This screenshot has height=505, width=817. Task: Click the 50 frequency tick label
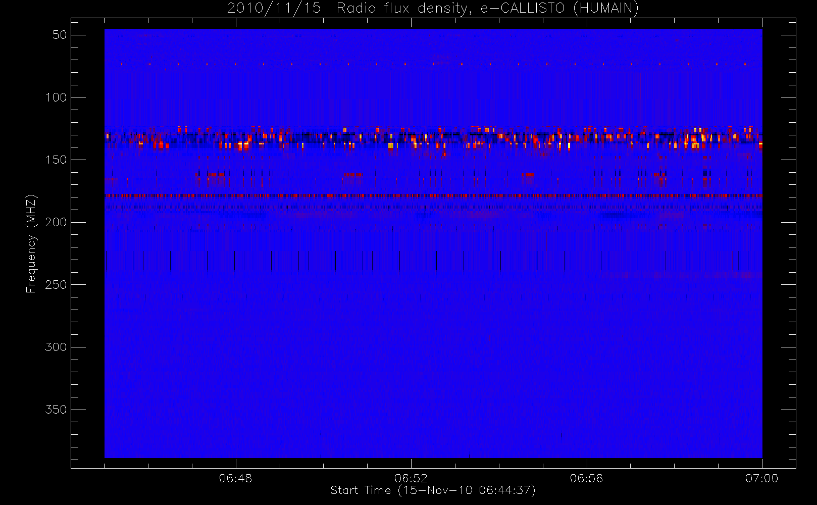(x=60, y=35)
